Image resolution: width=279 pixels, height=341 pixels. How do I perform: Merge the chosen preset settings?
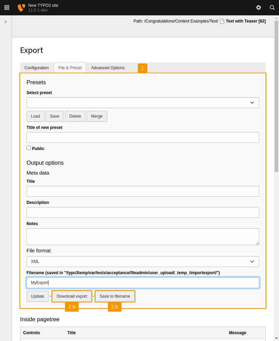coord(97,116)
